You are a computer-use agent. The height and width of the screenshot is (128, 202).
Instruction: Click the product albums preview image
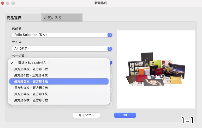click(156, 69)
